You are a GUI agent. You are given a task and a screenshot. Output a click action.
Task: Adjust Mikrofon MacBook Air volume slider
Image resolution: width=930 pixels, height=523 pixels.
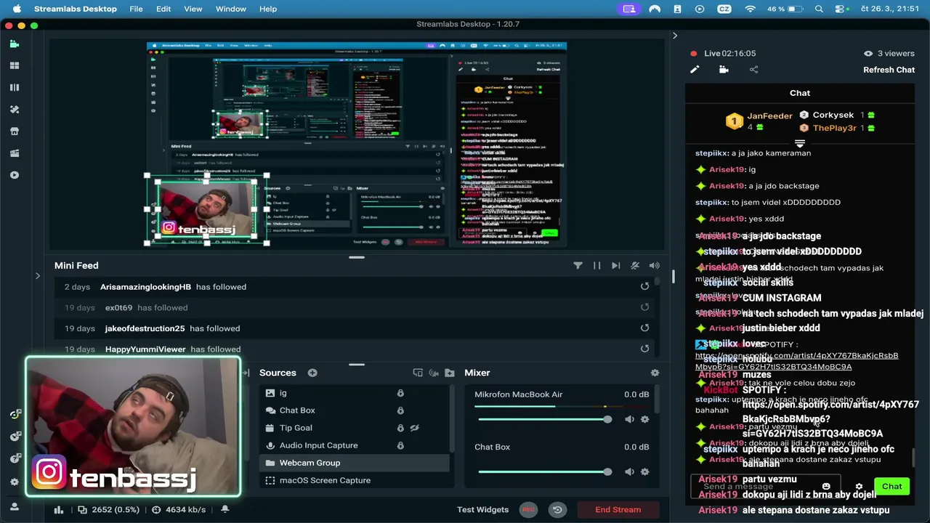(x=545, y=419)
